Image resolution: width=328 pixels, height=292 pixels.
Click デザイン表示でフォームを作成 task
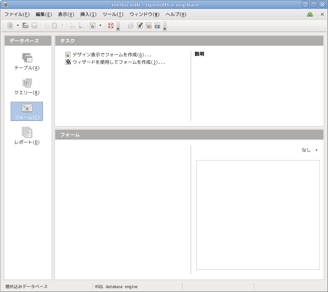pyautogui.click(x=111, y=55)
